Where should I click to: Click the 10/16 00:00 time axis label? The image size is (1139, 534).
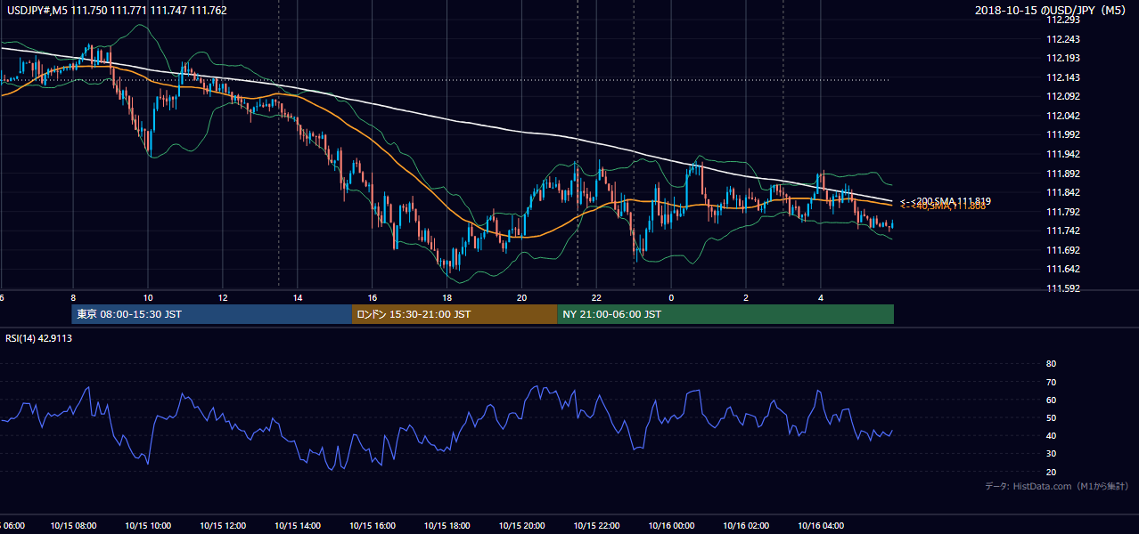pyautogui.click(x=672, y=526)
